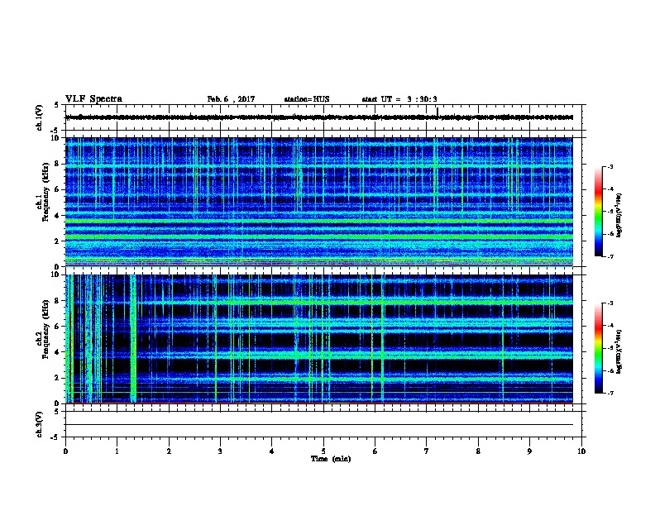655x506 pixels.
Task: Click the '3' tick label on the time axis
Action: [220, 451]
